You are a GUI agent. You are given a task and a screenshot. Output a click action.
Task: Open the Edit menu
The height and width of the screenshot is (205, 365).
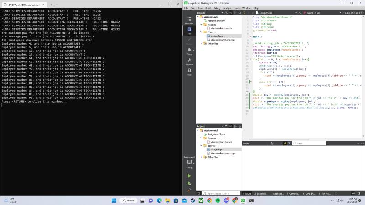(193, 8)
